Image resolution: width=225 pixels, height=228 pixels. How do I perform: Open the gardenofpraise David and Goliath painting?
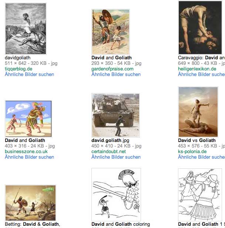click(x=111, y=32)
